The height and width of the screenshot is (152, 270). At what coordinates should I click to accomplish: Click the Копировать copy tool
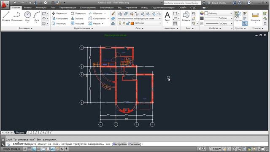(x=60, y=19)
